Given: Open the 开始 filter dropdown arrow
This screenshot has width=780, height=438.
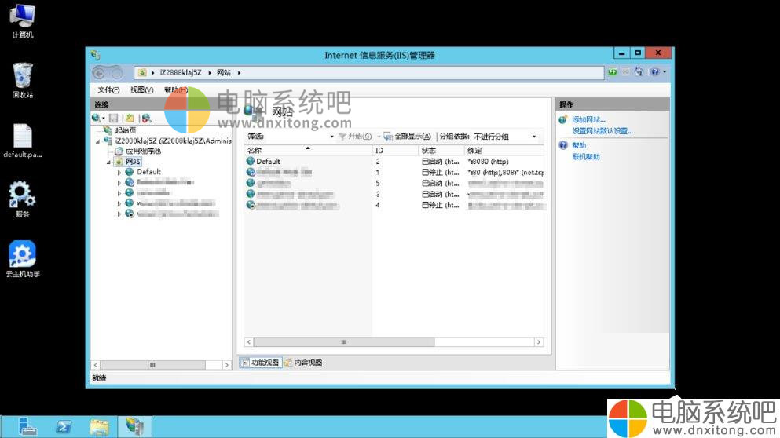Looking at the screenshot, I should tap(379, 137).
